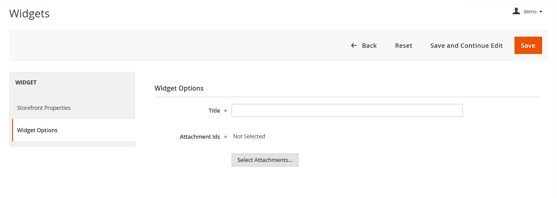Click the Select Attachments... button
This screenshot has width=557, height=198.
coord(265,160)
